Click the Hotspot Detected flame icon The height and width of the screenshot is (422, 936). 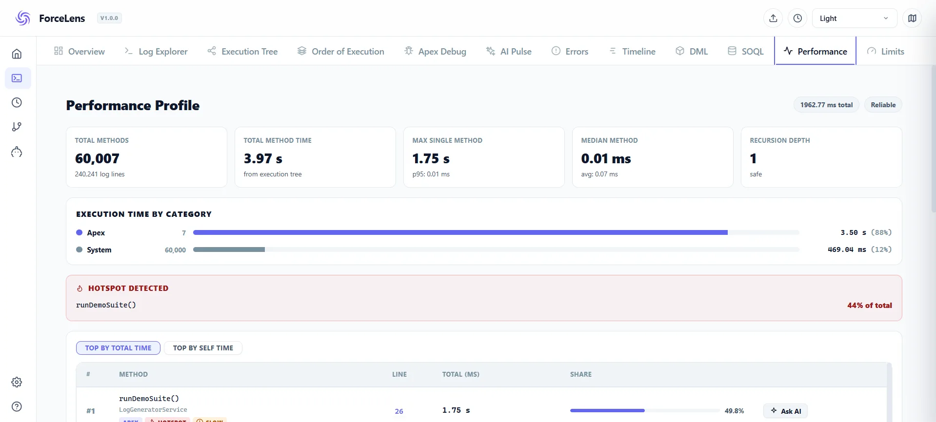point(80,288)
